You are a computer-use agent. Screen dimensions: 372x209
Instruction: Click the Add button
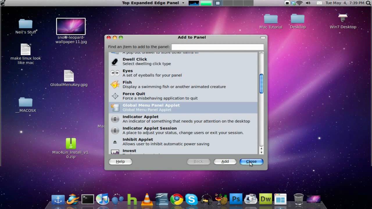click(x=225, y=162)
